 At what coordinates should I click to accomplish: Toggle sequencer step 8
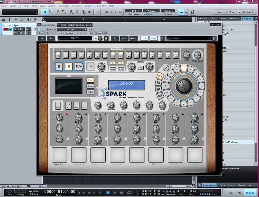pos(113,55)
